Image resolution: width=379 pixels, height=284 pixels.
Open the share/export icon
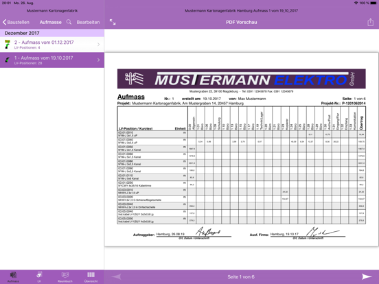point(370,22)
